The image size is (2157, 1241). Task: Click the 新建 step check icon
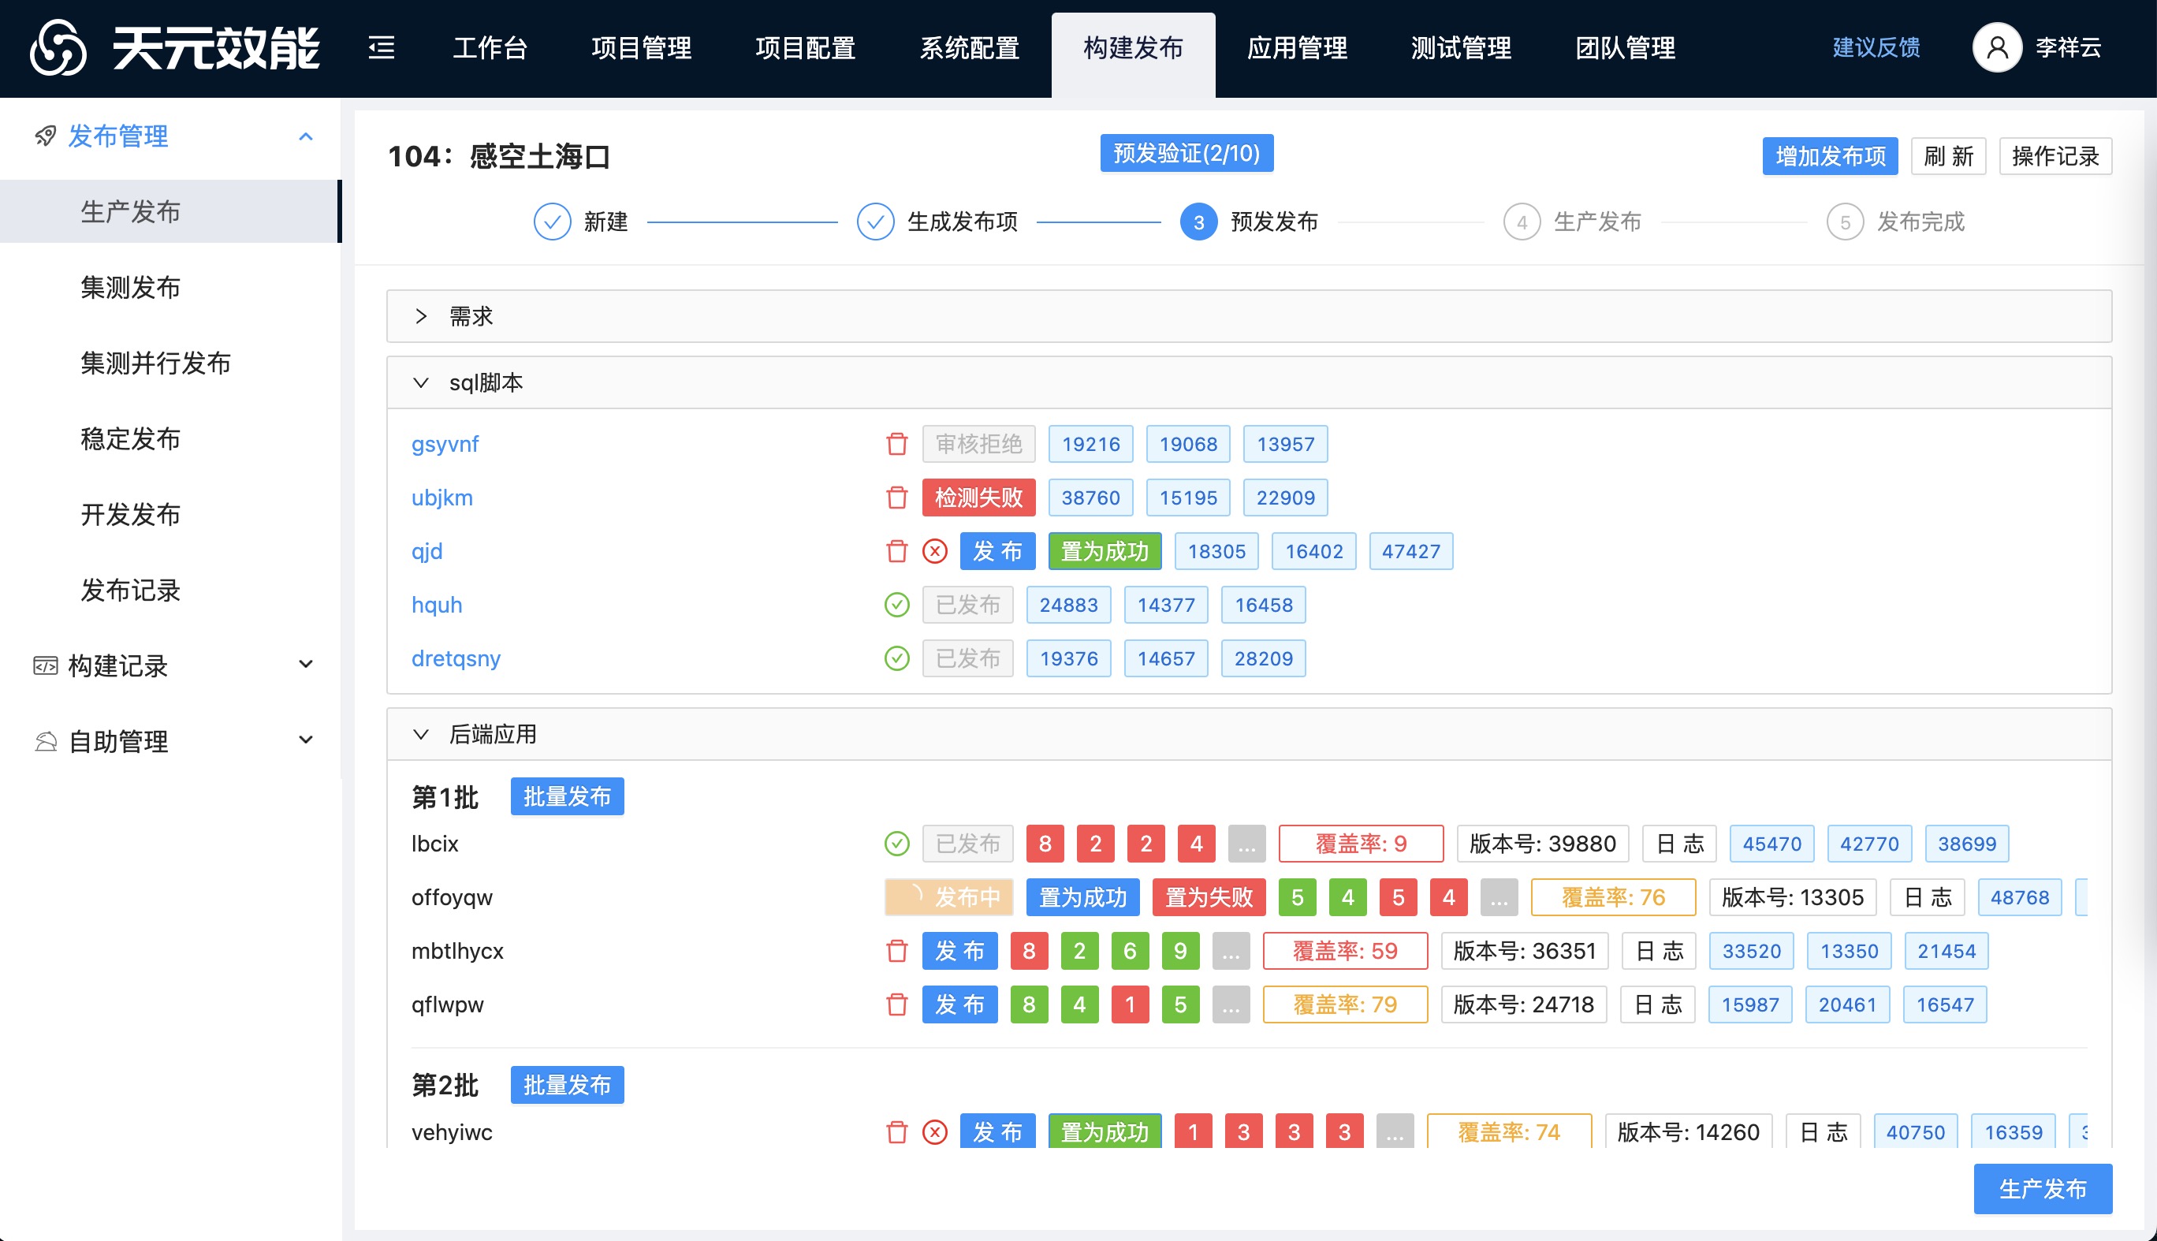point(552,222)
